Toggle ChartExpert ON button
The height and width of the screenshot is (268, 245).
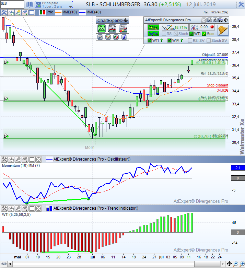(x=101, y=28)
